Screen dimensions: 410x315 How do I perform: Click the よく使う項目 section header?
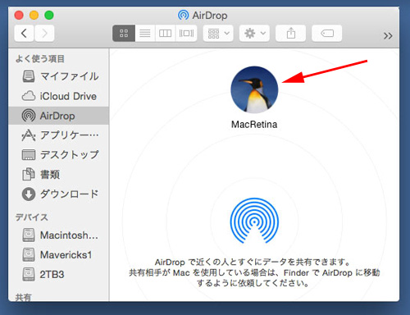[x=40, y=59]
